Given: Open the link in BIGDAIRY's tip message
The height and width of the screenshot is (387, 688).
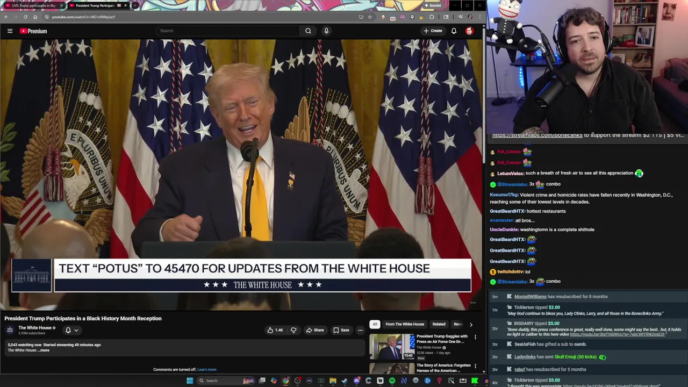Looking at the screenshot, I should click(618, 334).
